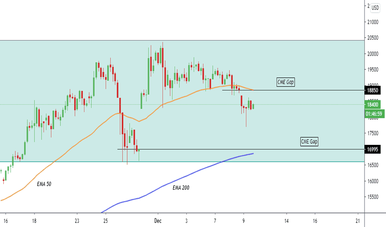Select the lower CME Gap label
The image size is (386, 227).
click(x=309, y=142)
